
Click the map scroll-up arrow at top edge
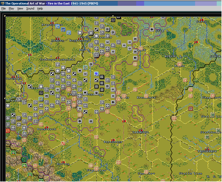coord(113,16)
